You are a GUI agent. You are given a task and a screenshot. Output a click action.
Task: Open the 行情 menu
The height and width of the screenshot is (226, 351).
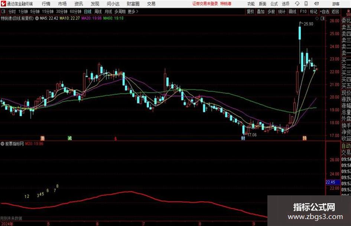[x=46, y=4]
